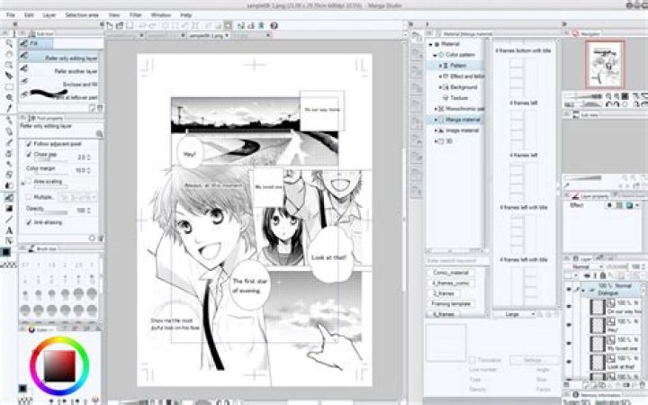The image size is (648, 405).
Task: Click the Navigator page thumbnail
Action: 605,64
